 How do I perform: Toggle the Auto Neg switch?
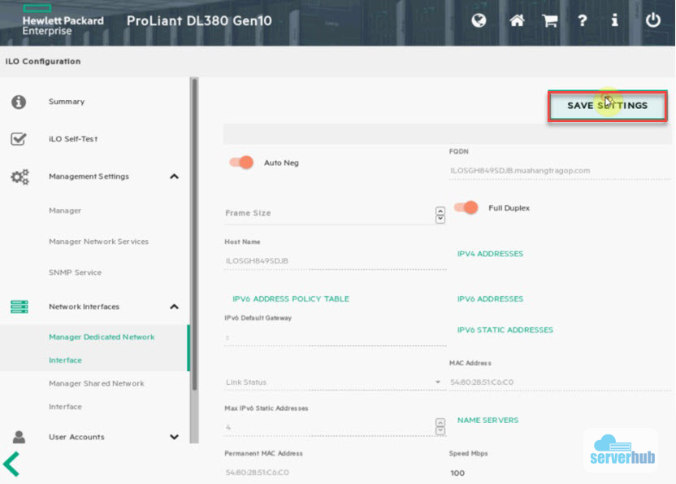(241, 163)
